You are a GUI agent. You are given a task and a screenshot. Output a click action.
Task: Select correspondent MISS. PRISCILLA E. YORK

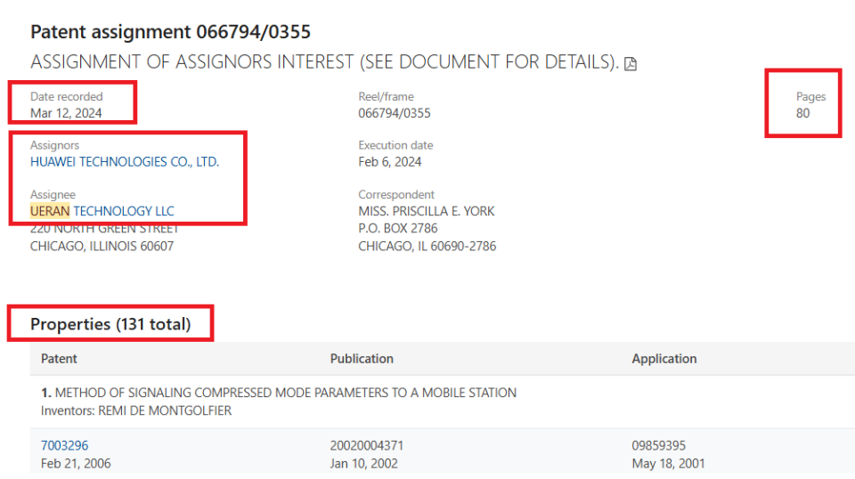tap(427, 211)
